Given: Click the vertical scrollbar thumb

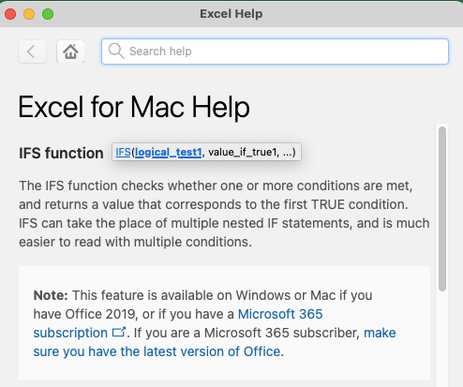Looking at the screenshot, I should tap(442, 209).
